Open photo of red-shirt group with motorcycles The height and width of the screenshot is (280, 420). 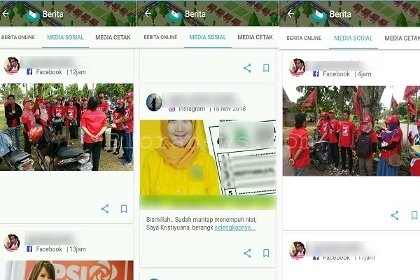click(66, 127)
